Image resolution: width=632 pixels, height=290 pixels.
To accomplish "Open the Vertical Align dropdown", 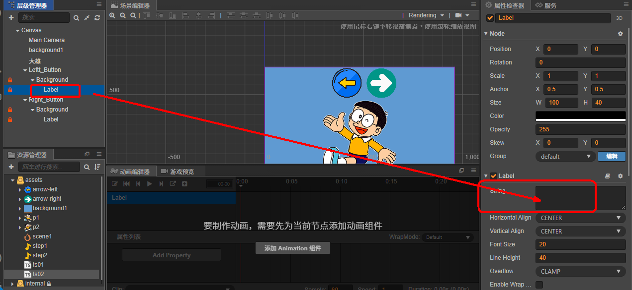I will click(580, 231).
